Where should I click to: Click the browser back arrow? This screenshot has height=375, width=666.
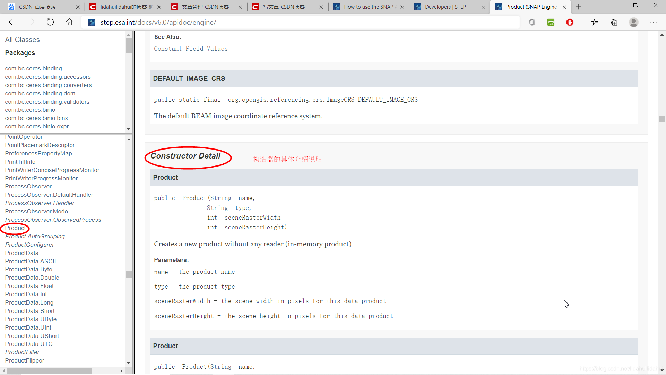(12, 22)
